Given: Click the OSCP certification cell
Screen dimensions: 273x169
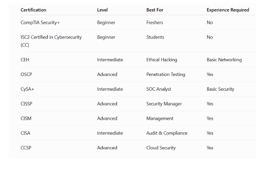Looking at the screenshot, I should coord(26,74).
